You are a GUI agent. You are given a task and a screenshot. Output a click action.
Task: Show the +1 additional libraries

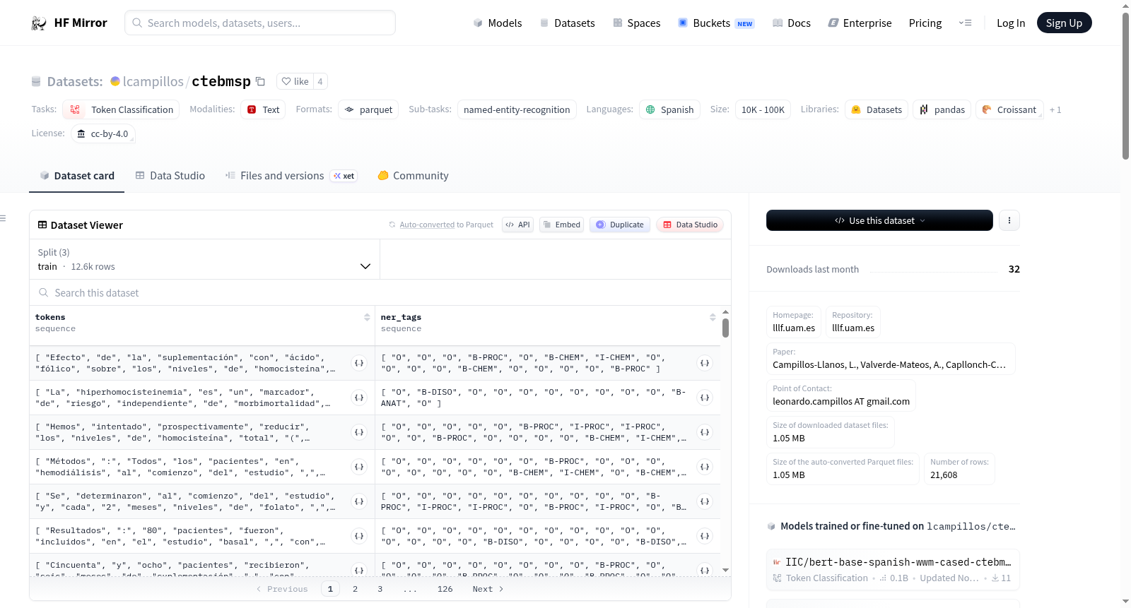[x=1055, y=110]
